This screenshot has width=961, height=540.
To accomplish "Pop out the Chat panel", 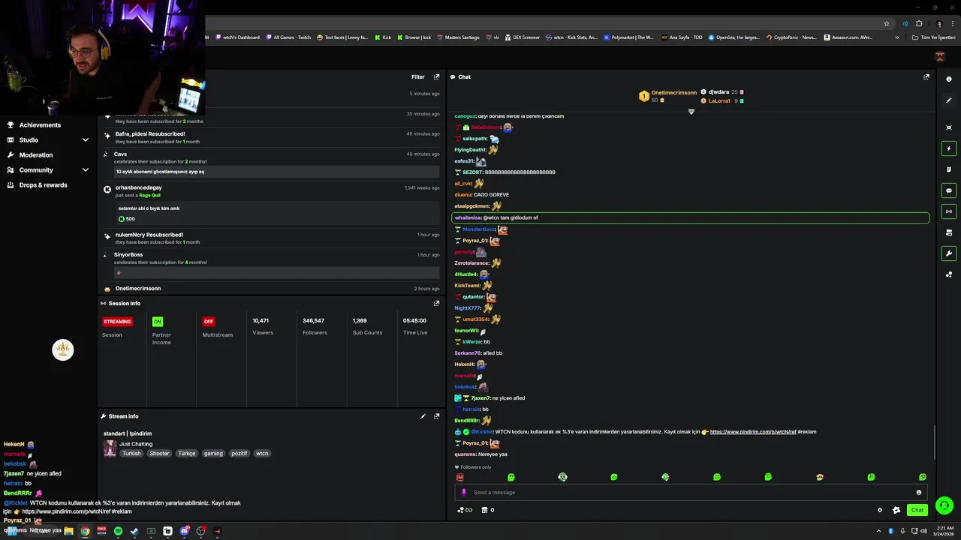I will pyautogui.click(x=926, y=76).
